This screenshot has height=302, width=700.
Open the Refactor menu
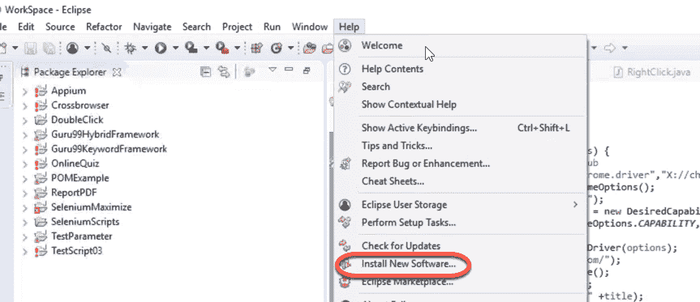pos(104,27)
